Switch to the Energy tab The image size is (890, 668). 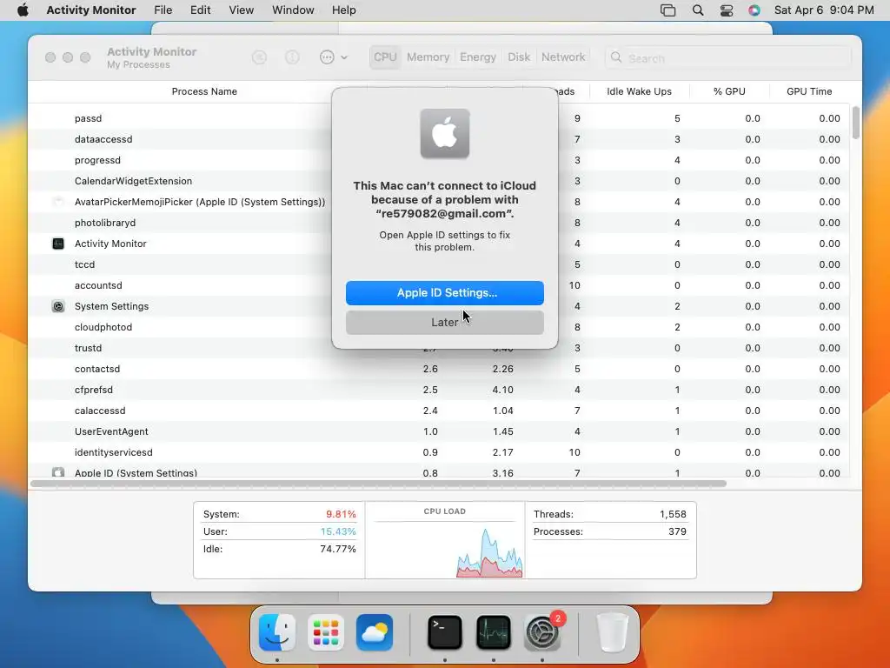point(478,57)
